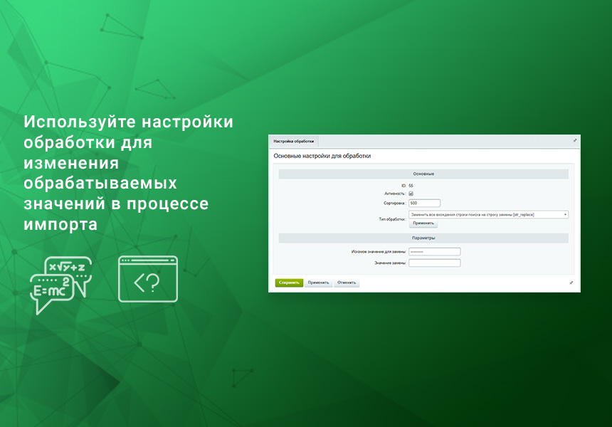The width and height of the screenshot is (612, 427).
Task: Click the code browser window icon
Action: tap(147, 279)
